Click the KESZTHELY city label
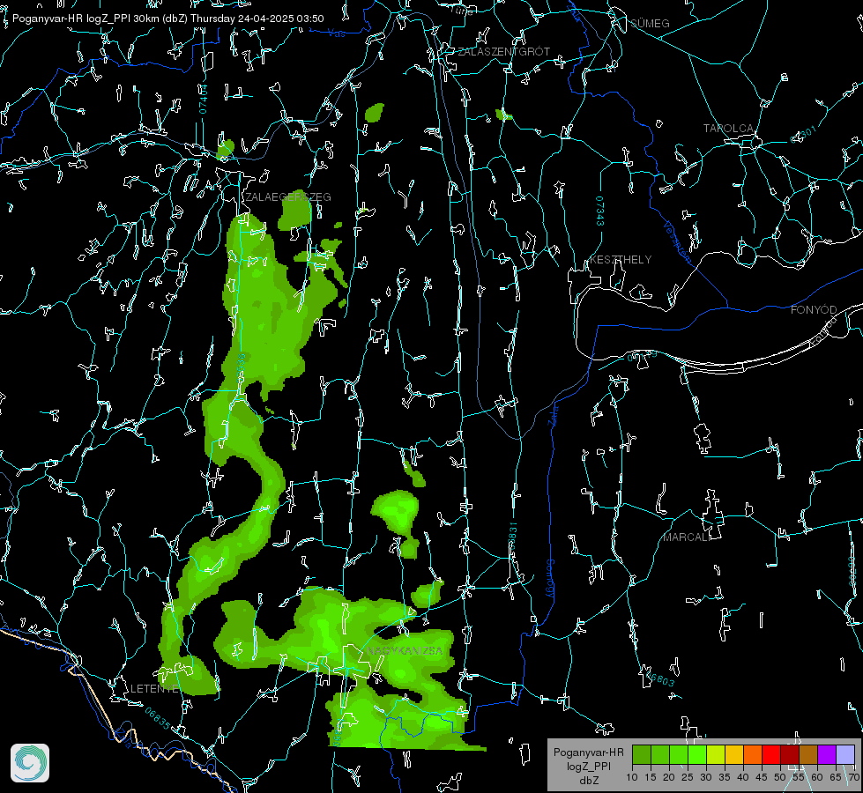Screen dimensions: 863x793 pyautogui.click(x=621, y=260)
